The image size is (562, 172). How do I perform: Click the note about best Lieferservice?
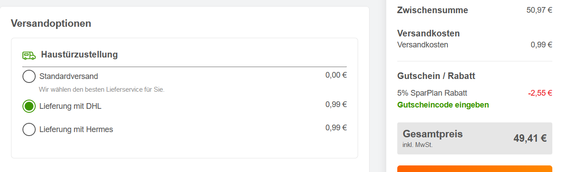coord(102,90)
